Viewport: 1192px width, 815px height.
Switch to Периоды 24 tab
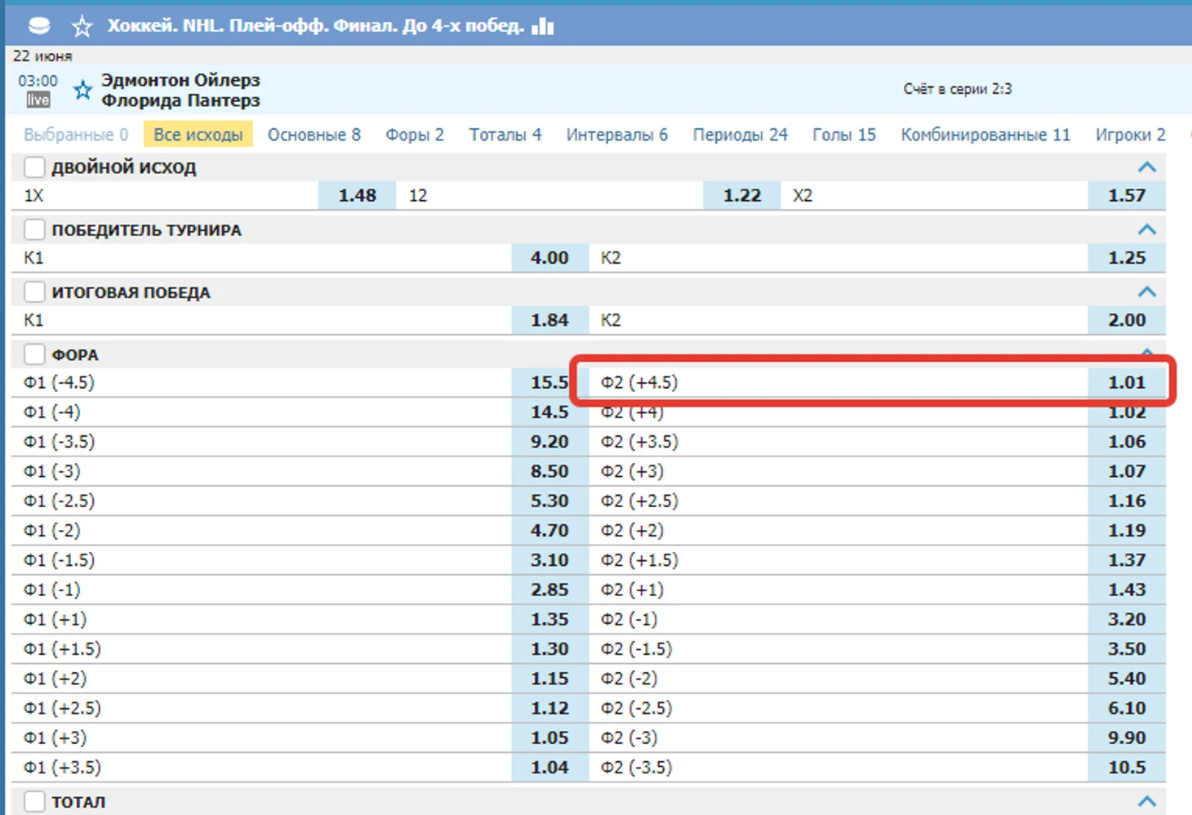(x=741, y=135)
